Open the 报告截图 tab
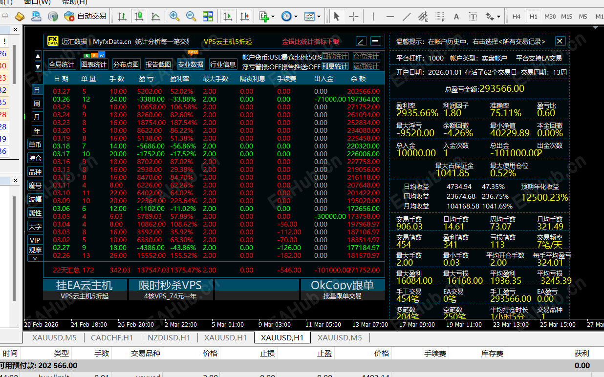 click(158, 64)
